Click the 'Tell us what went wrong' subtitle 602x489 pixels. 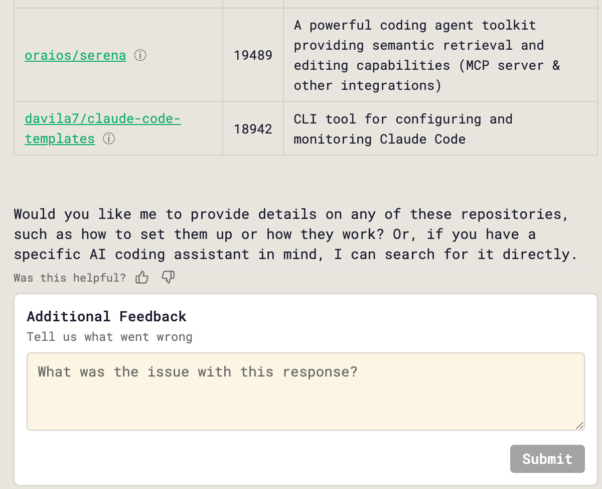tap(109, 337)
